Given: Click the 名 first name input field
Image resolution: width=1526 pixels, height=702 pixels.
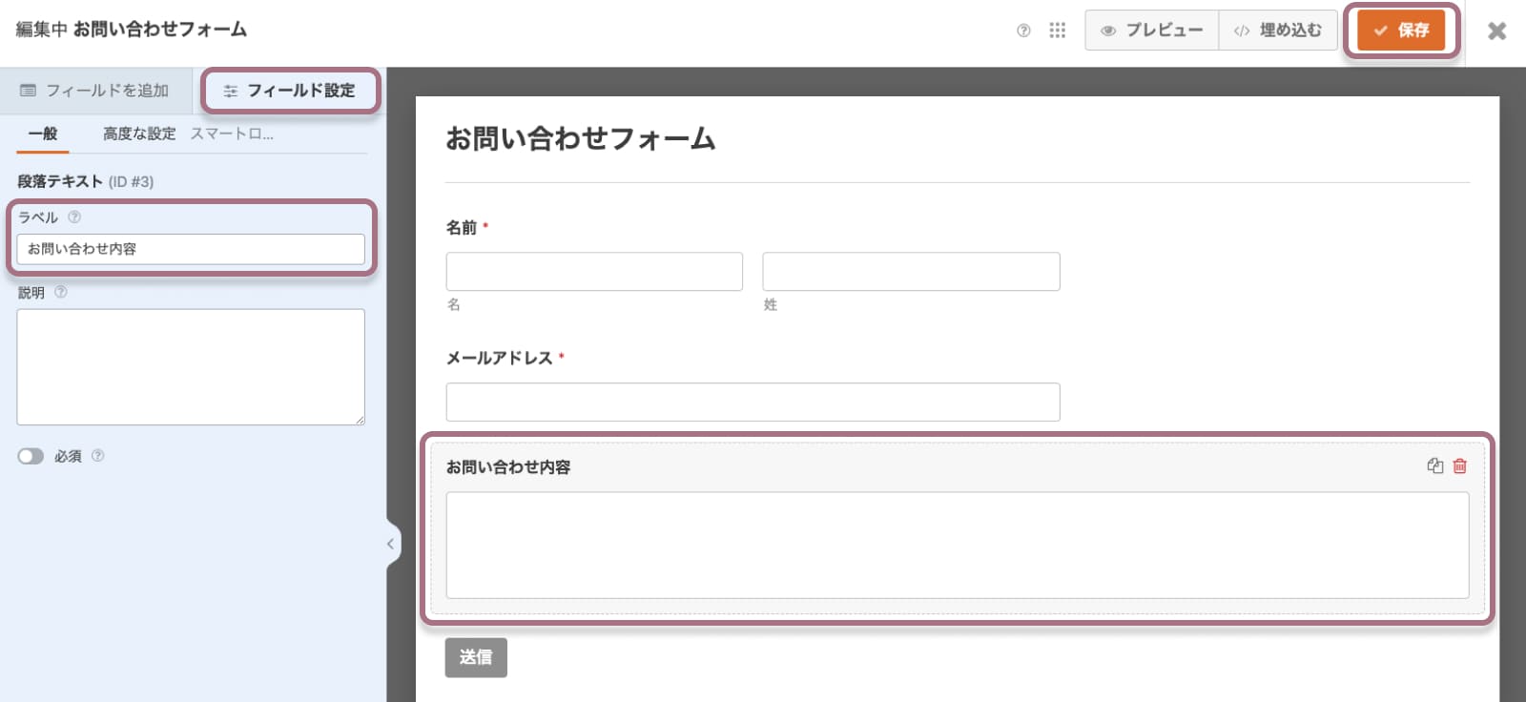Looking at the screenshot, I should [x=594, y=272].
